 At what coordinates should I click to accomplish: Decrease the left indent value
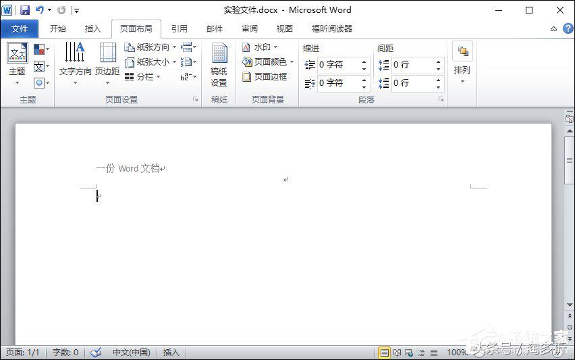(364, 69)
